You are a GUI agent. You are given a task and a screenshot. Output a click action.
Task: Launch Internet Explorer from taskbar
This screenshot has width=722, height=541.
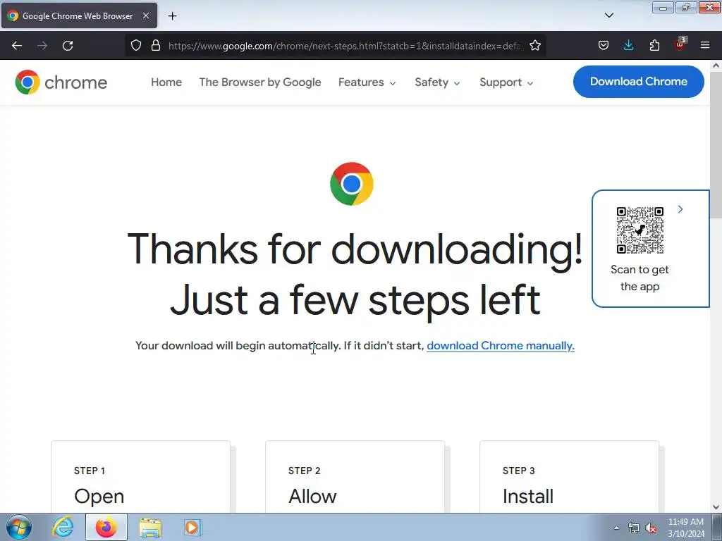coord(63,527)
